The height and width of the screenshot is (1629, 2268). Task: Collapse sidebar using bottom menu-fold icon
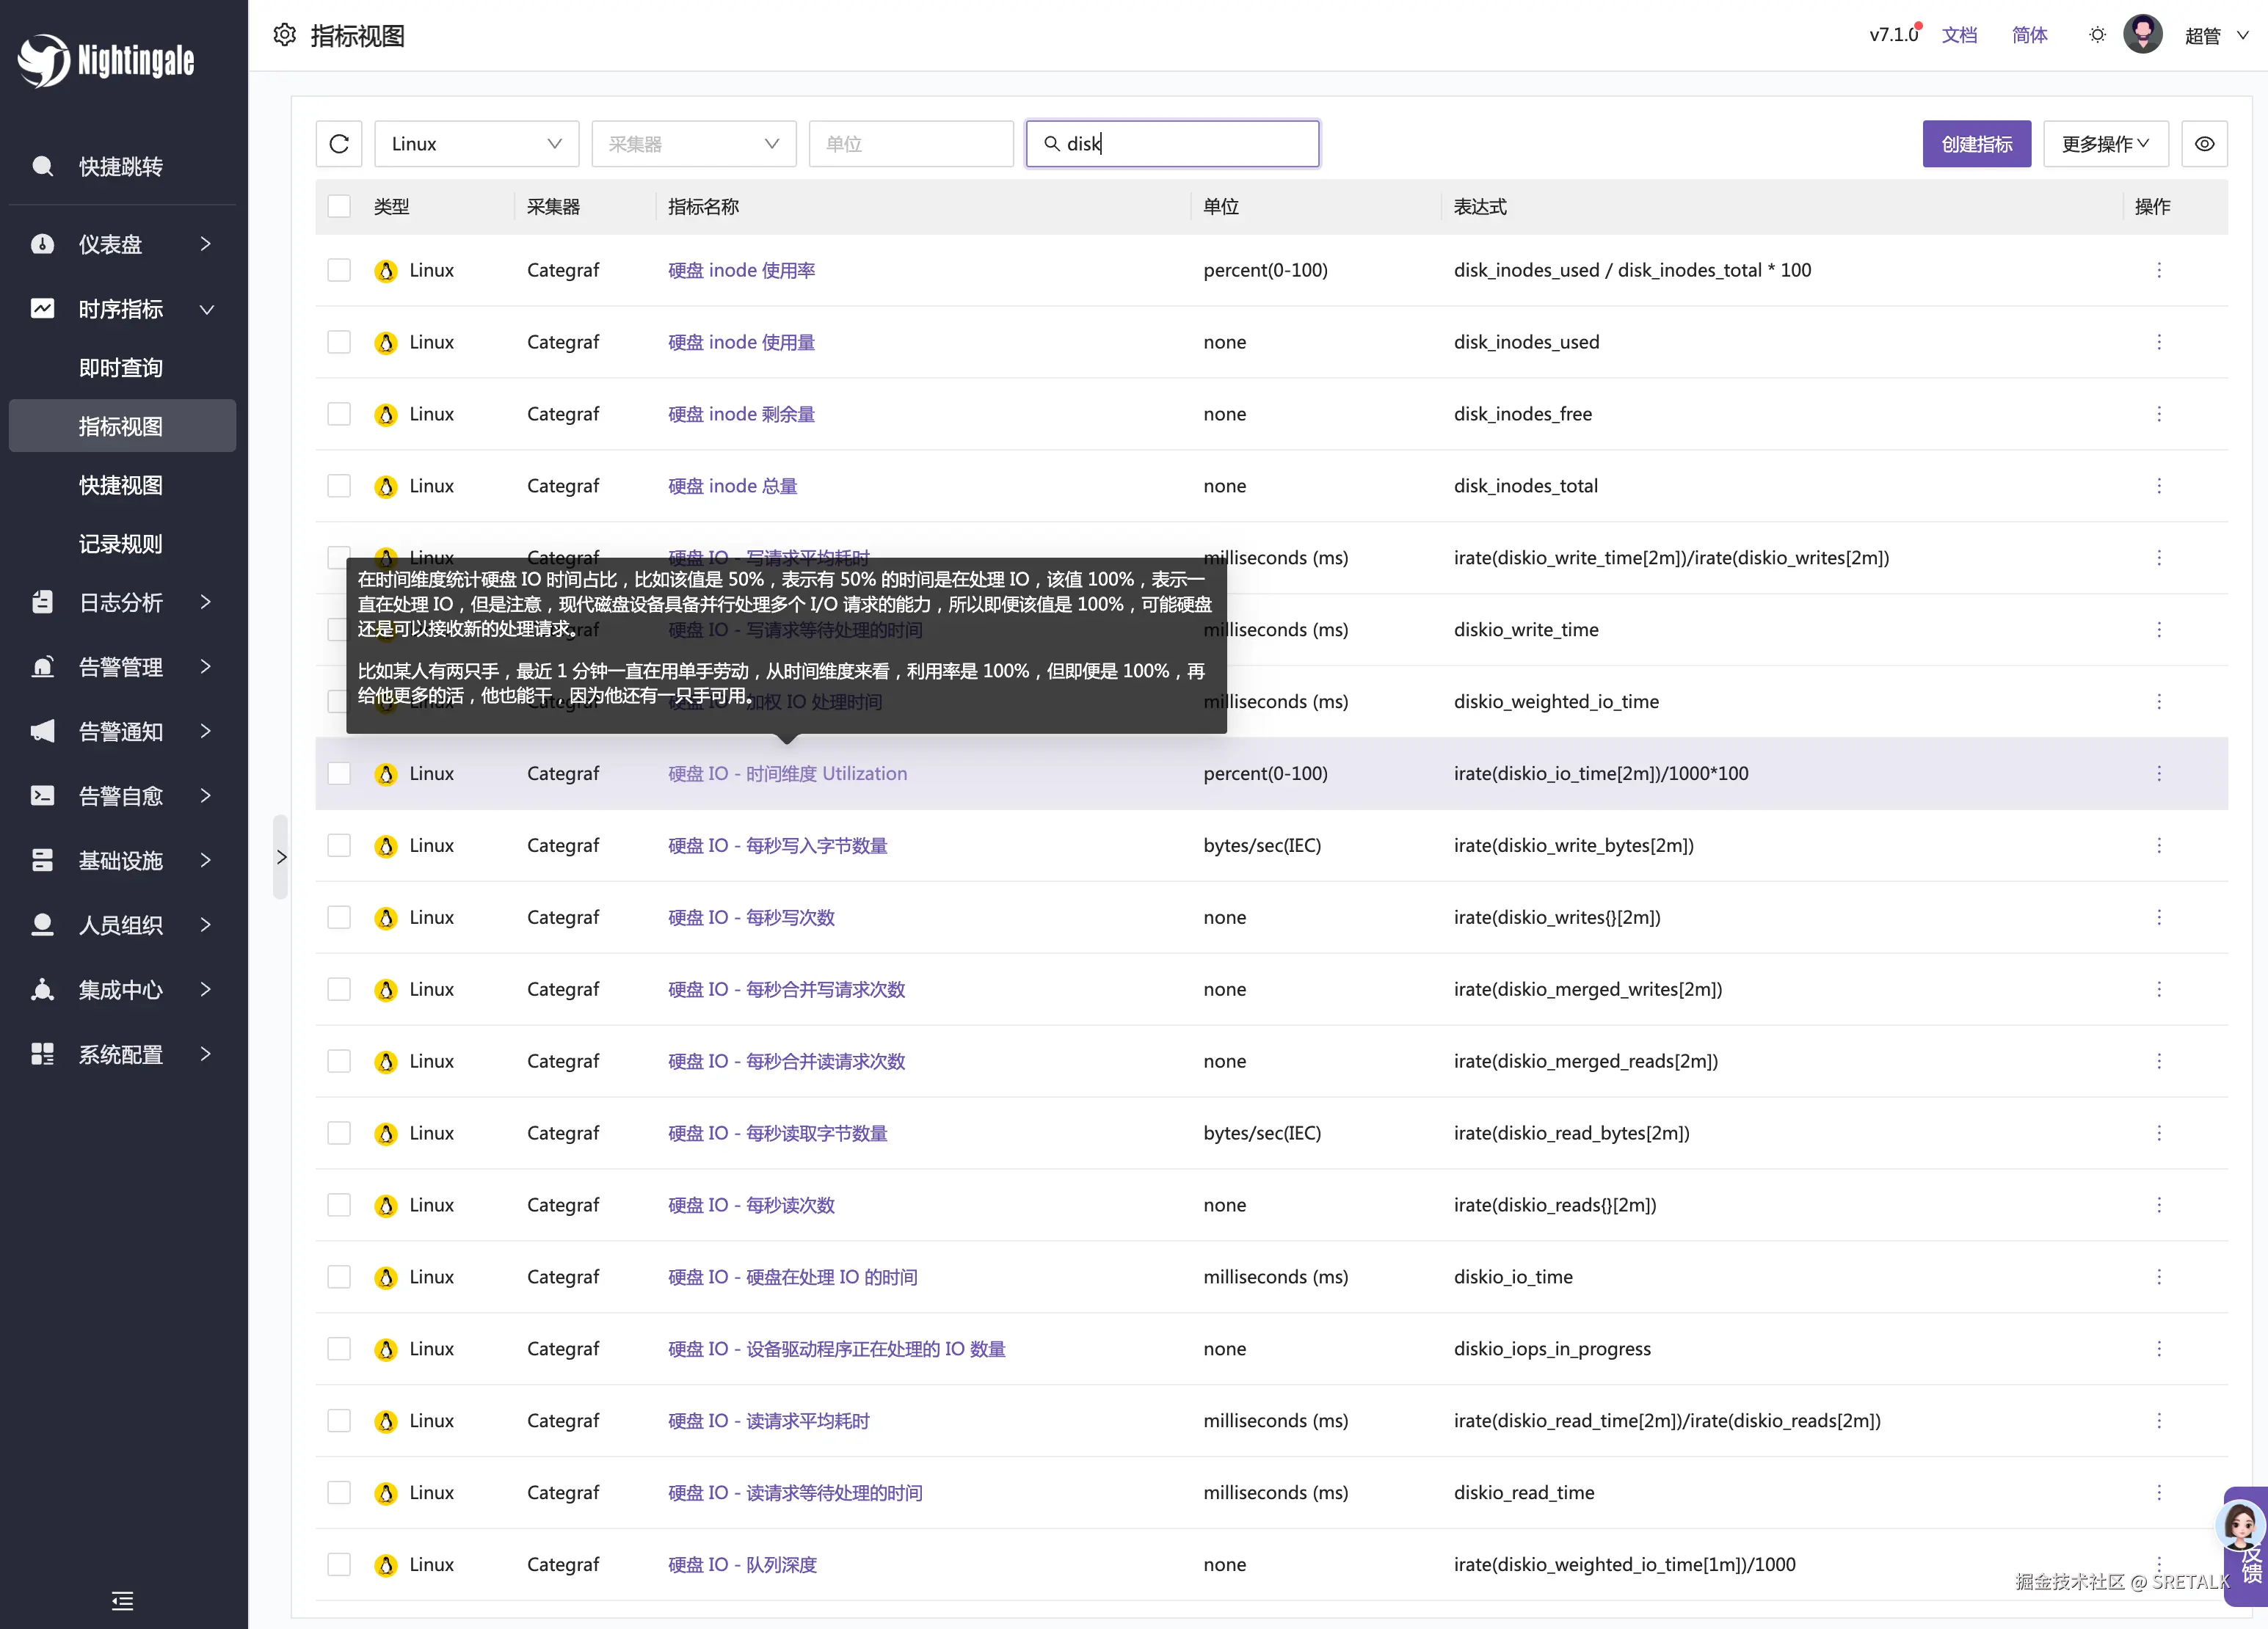point(122,1601)
